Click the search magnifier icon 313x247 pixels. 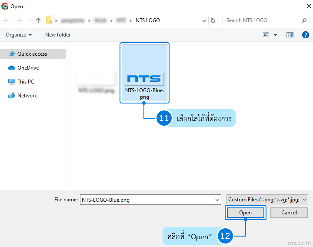pos(304,20)
